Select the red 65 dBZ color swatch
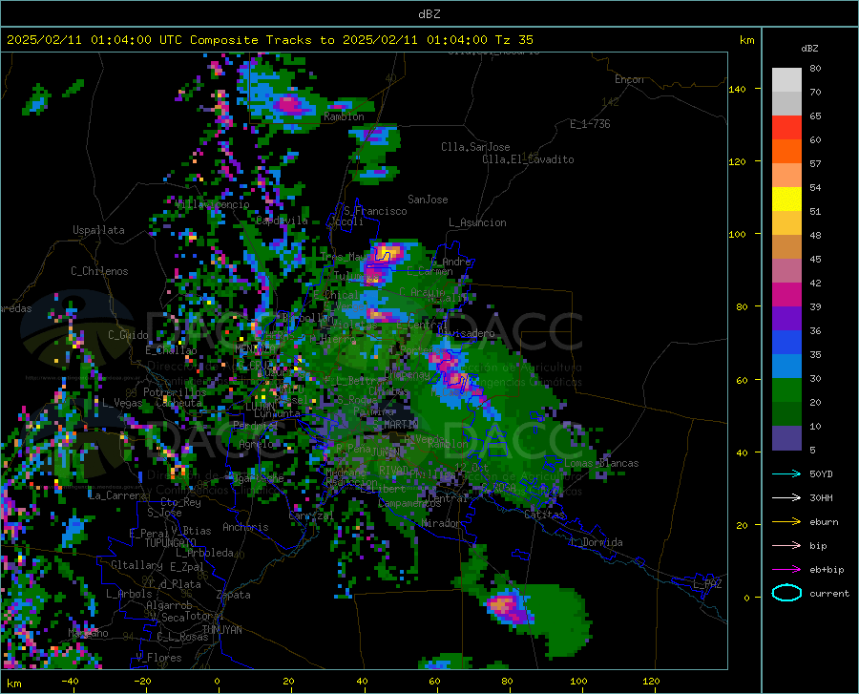 tap(786, 128)
